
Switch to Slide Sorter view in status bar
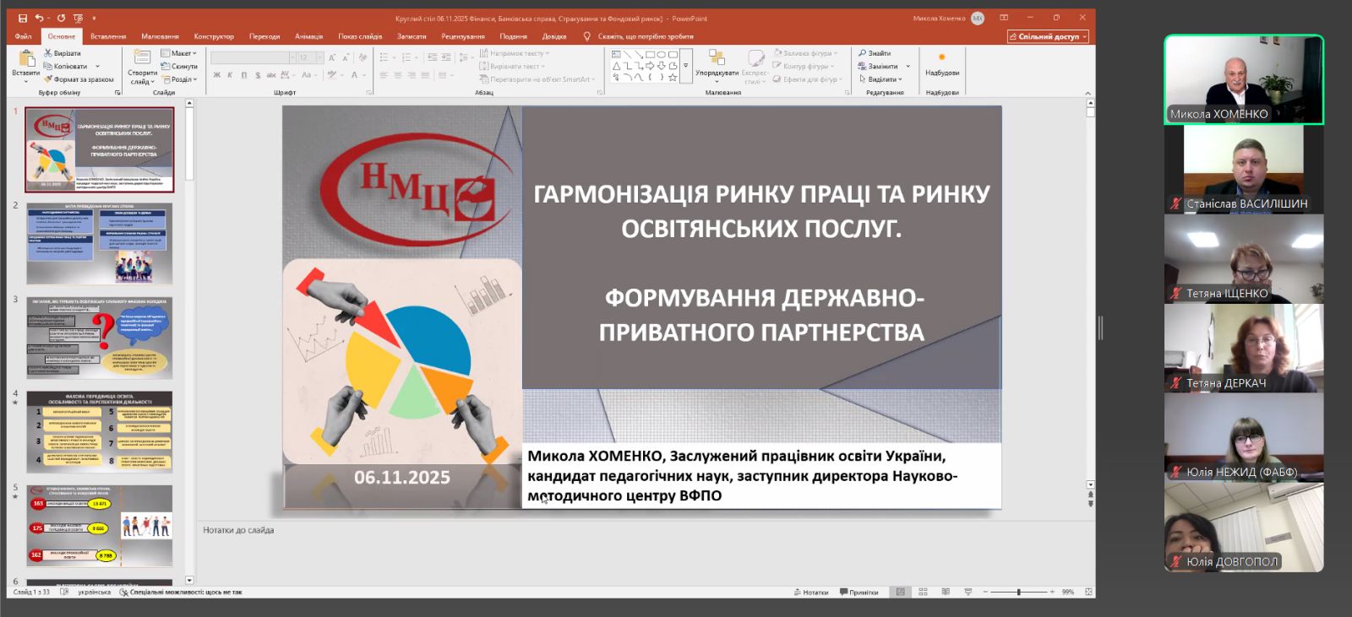[x=923, y=592]
